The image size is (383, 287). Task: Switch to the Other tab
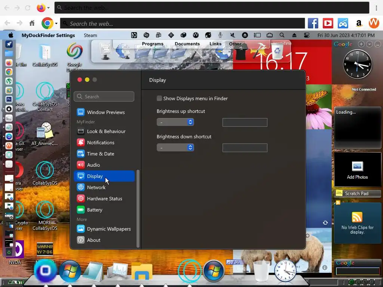(x=235, y=44)
